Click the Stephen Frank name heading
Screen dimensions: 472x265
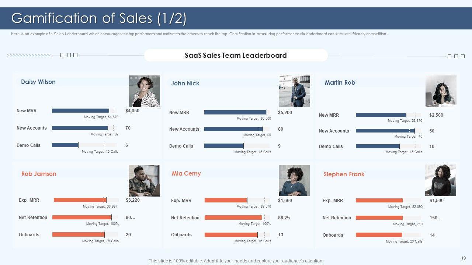344,174
